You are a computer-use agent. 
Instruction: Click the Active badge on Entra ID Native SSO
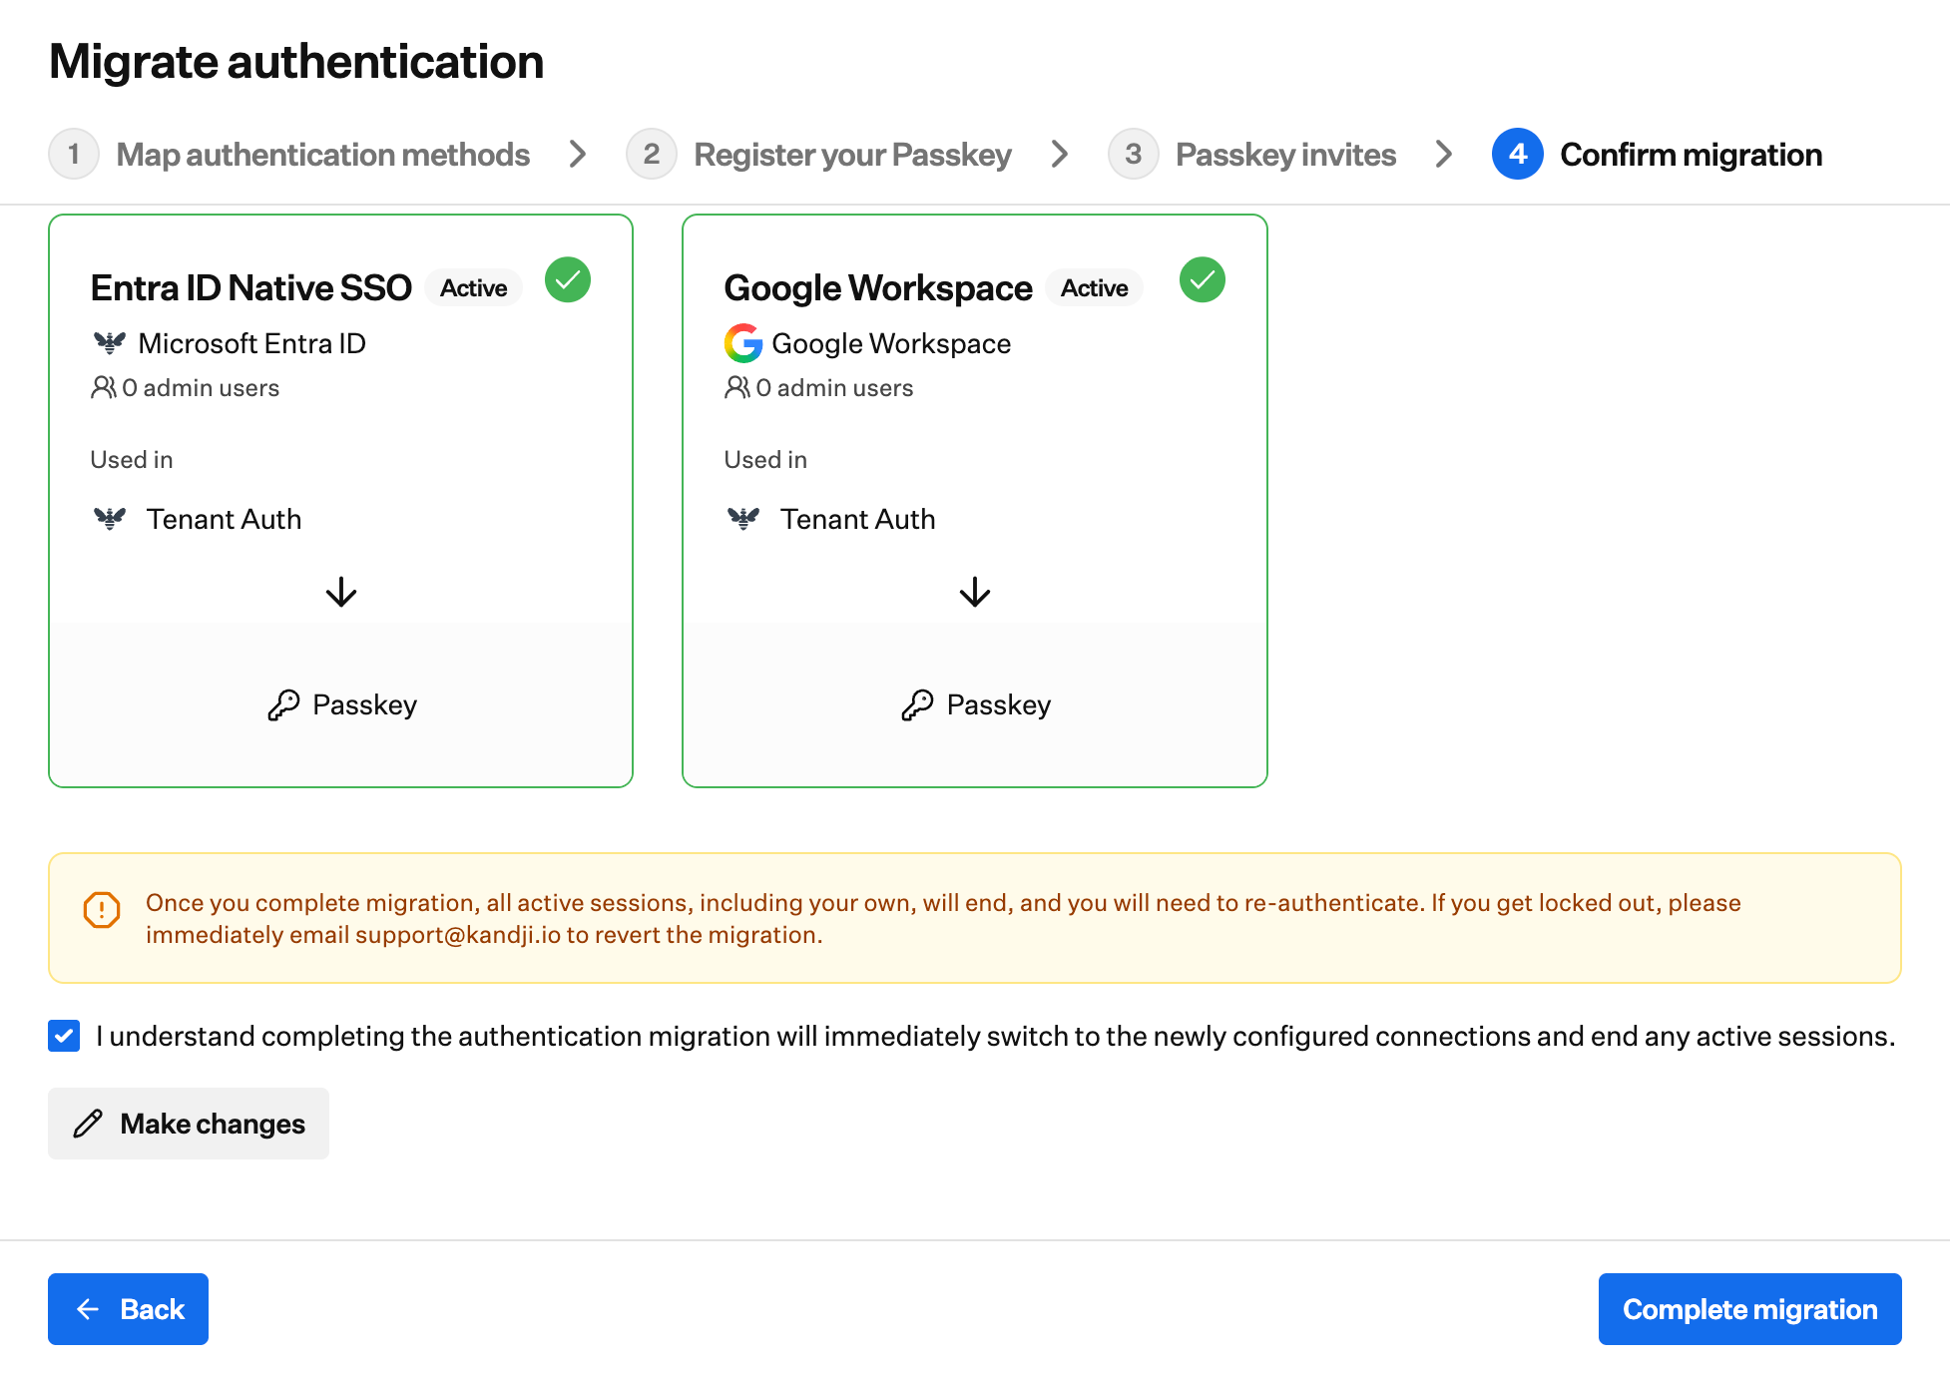pyautogui.click(x=474, y=287)
